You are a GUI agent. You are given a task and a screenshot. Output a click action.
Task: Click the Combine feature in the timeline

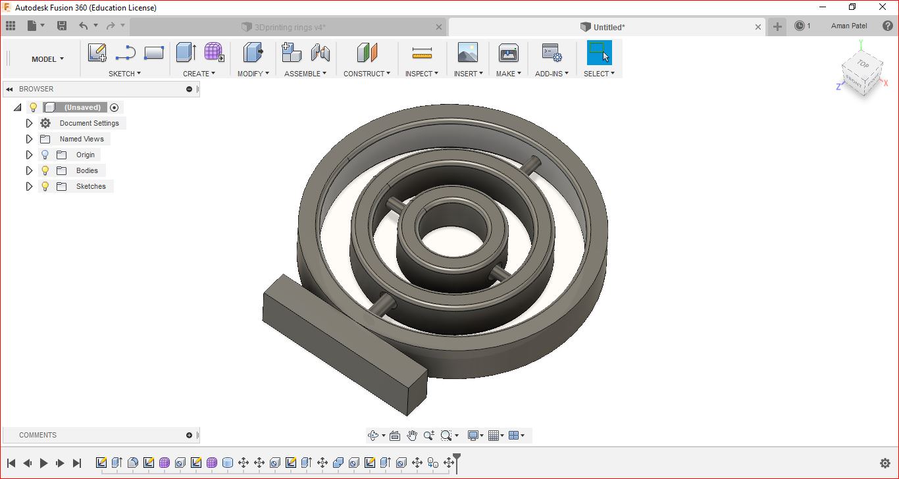click(338, 463)
